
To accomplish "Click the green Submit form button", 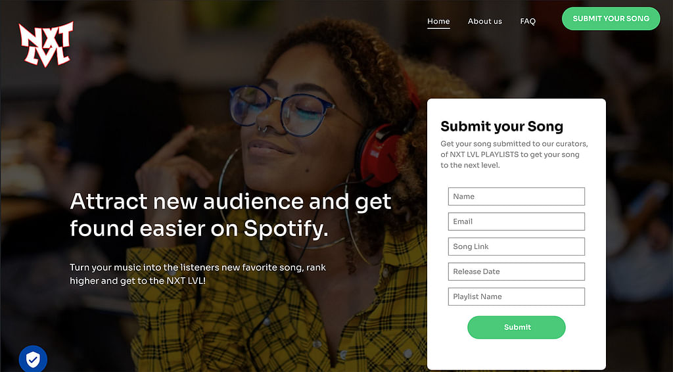I will point(517,327).
